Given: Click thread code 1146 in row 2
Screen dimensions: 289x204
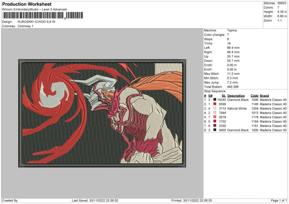Looking at the screenshot, I should click(x=255, y=104).
